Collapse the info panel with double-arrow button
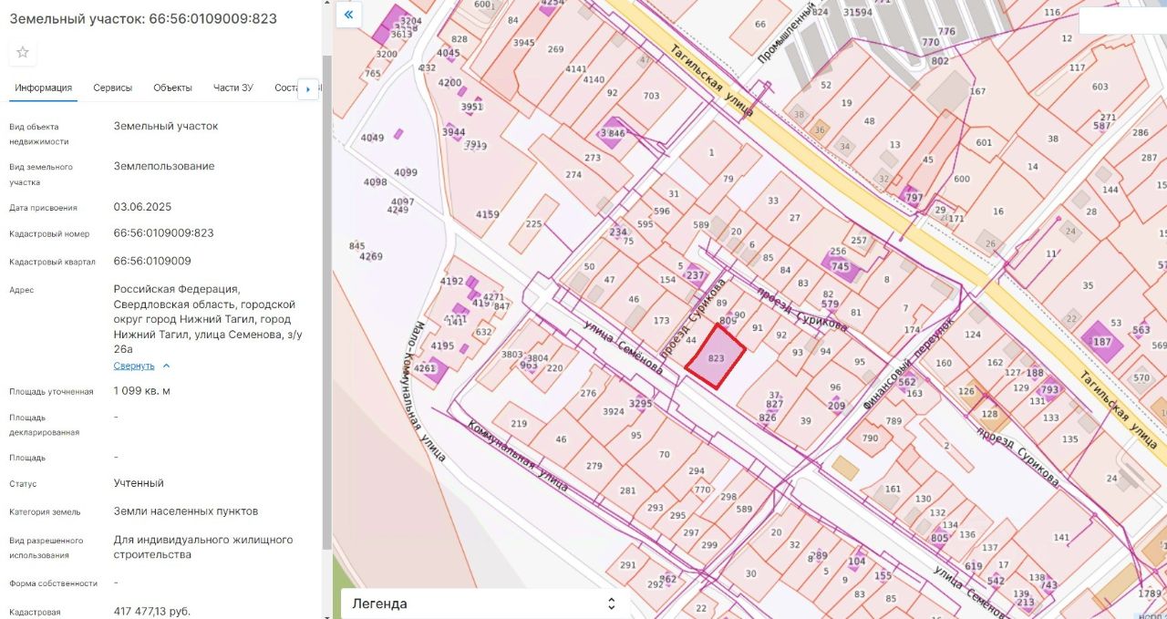The image size is (1167, 619). (x=348, y=15)
